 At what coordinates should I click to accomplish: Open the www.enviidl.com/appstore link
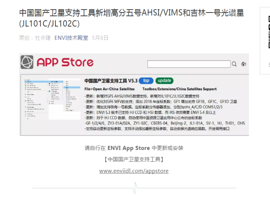coord(134,171)
